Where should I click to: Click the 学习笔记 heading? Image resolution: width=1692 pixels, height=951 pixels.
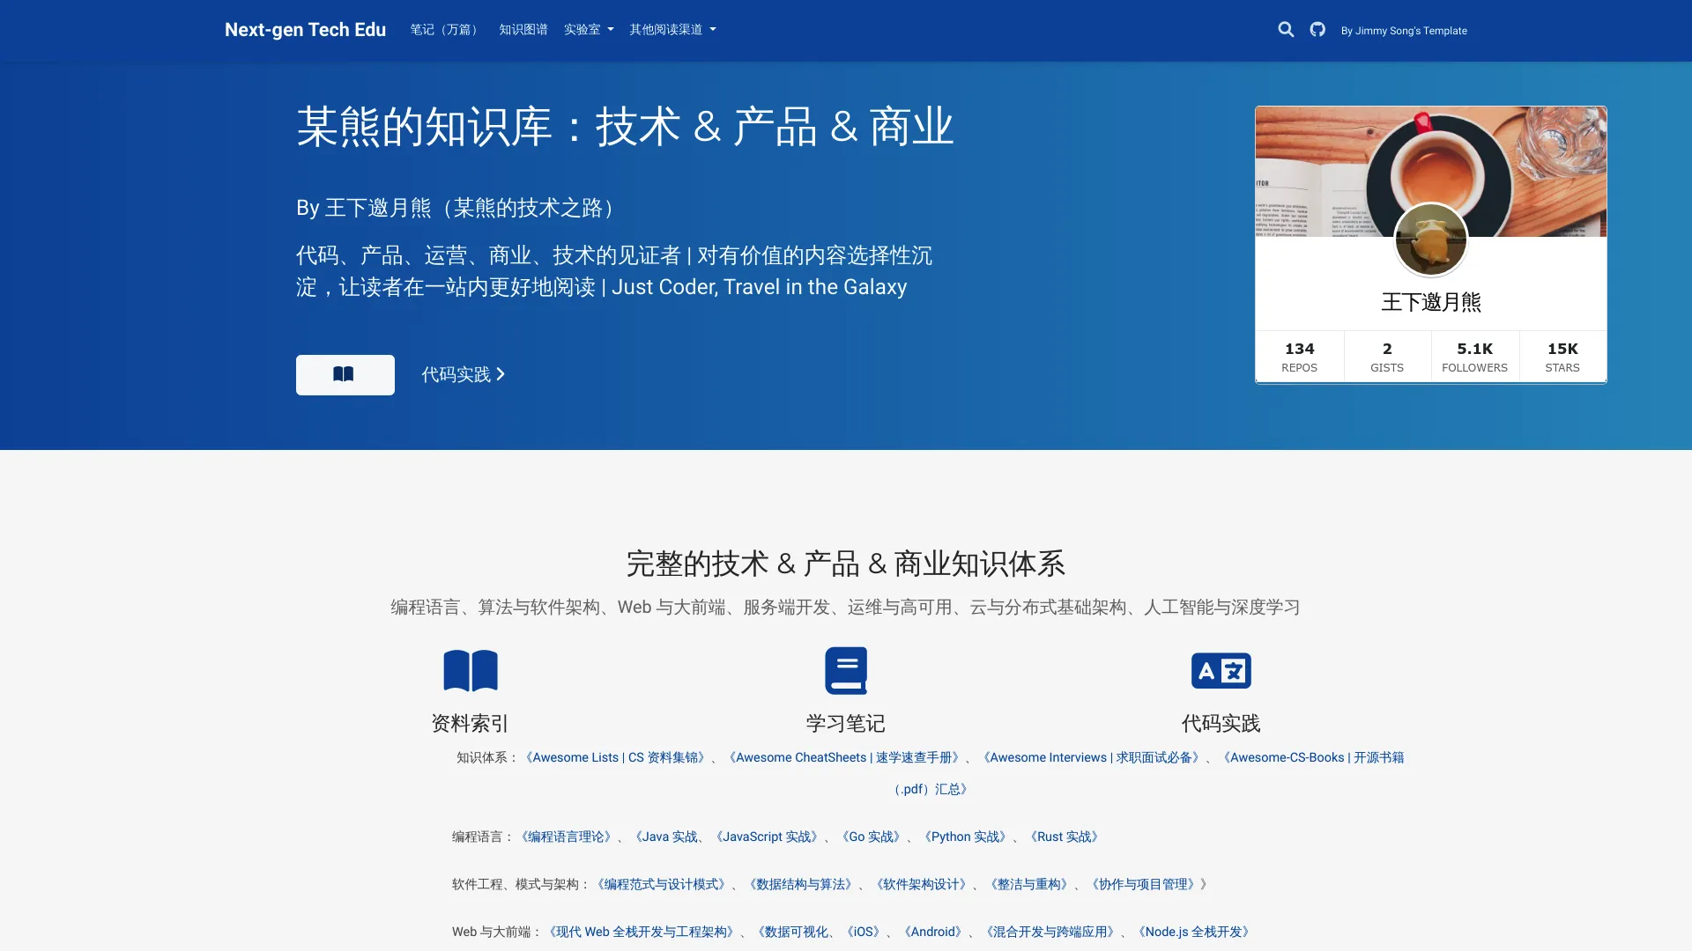[846, 724]
